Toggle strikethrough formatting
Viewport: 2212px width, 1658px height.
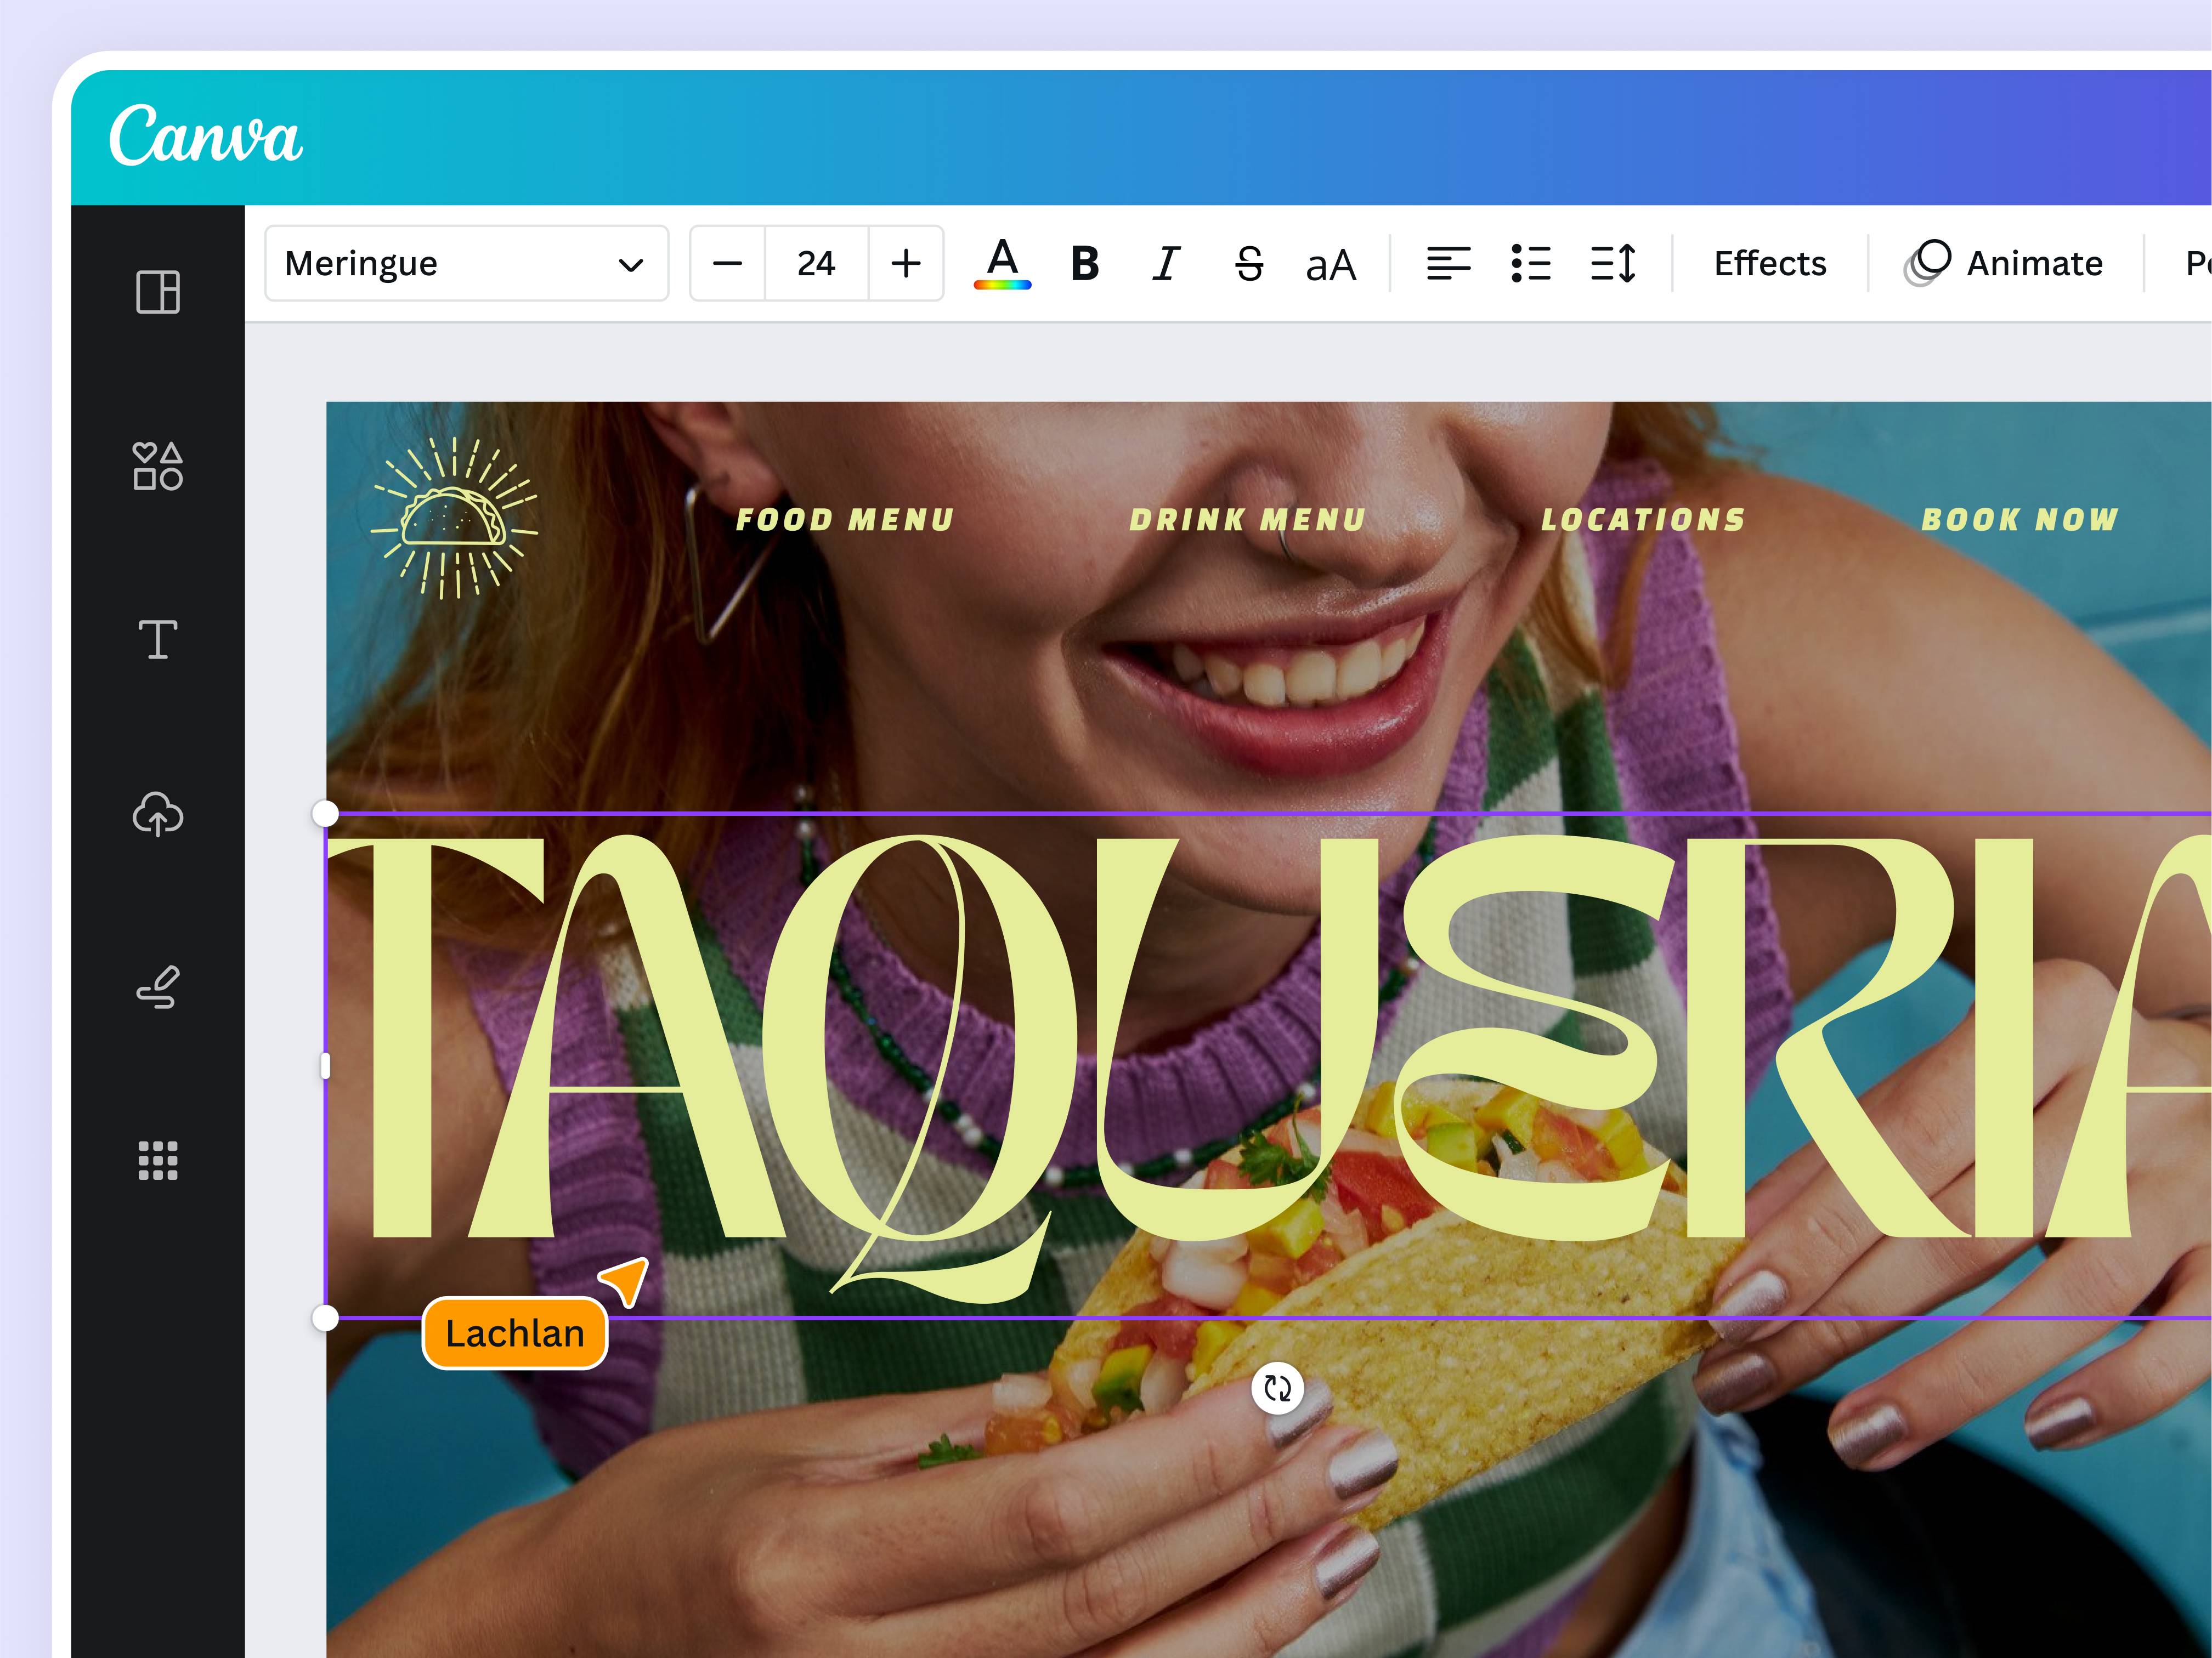point(1249,264)
